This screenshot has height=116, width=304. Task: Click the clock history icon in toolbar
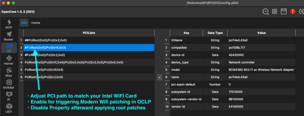tap(266, 12)
